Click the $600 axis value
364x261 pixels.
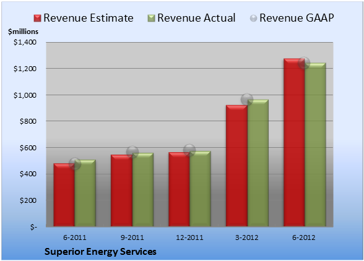tap(28, 148)
